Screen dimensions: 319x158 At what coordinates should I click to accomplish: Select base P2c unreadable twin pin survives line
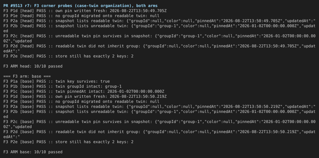tap(159, 124)
